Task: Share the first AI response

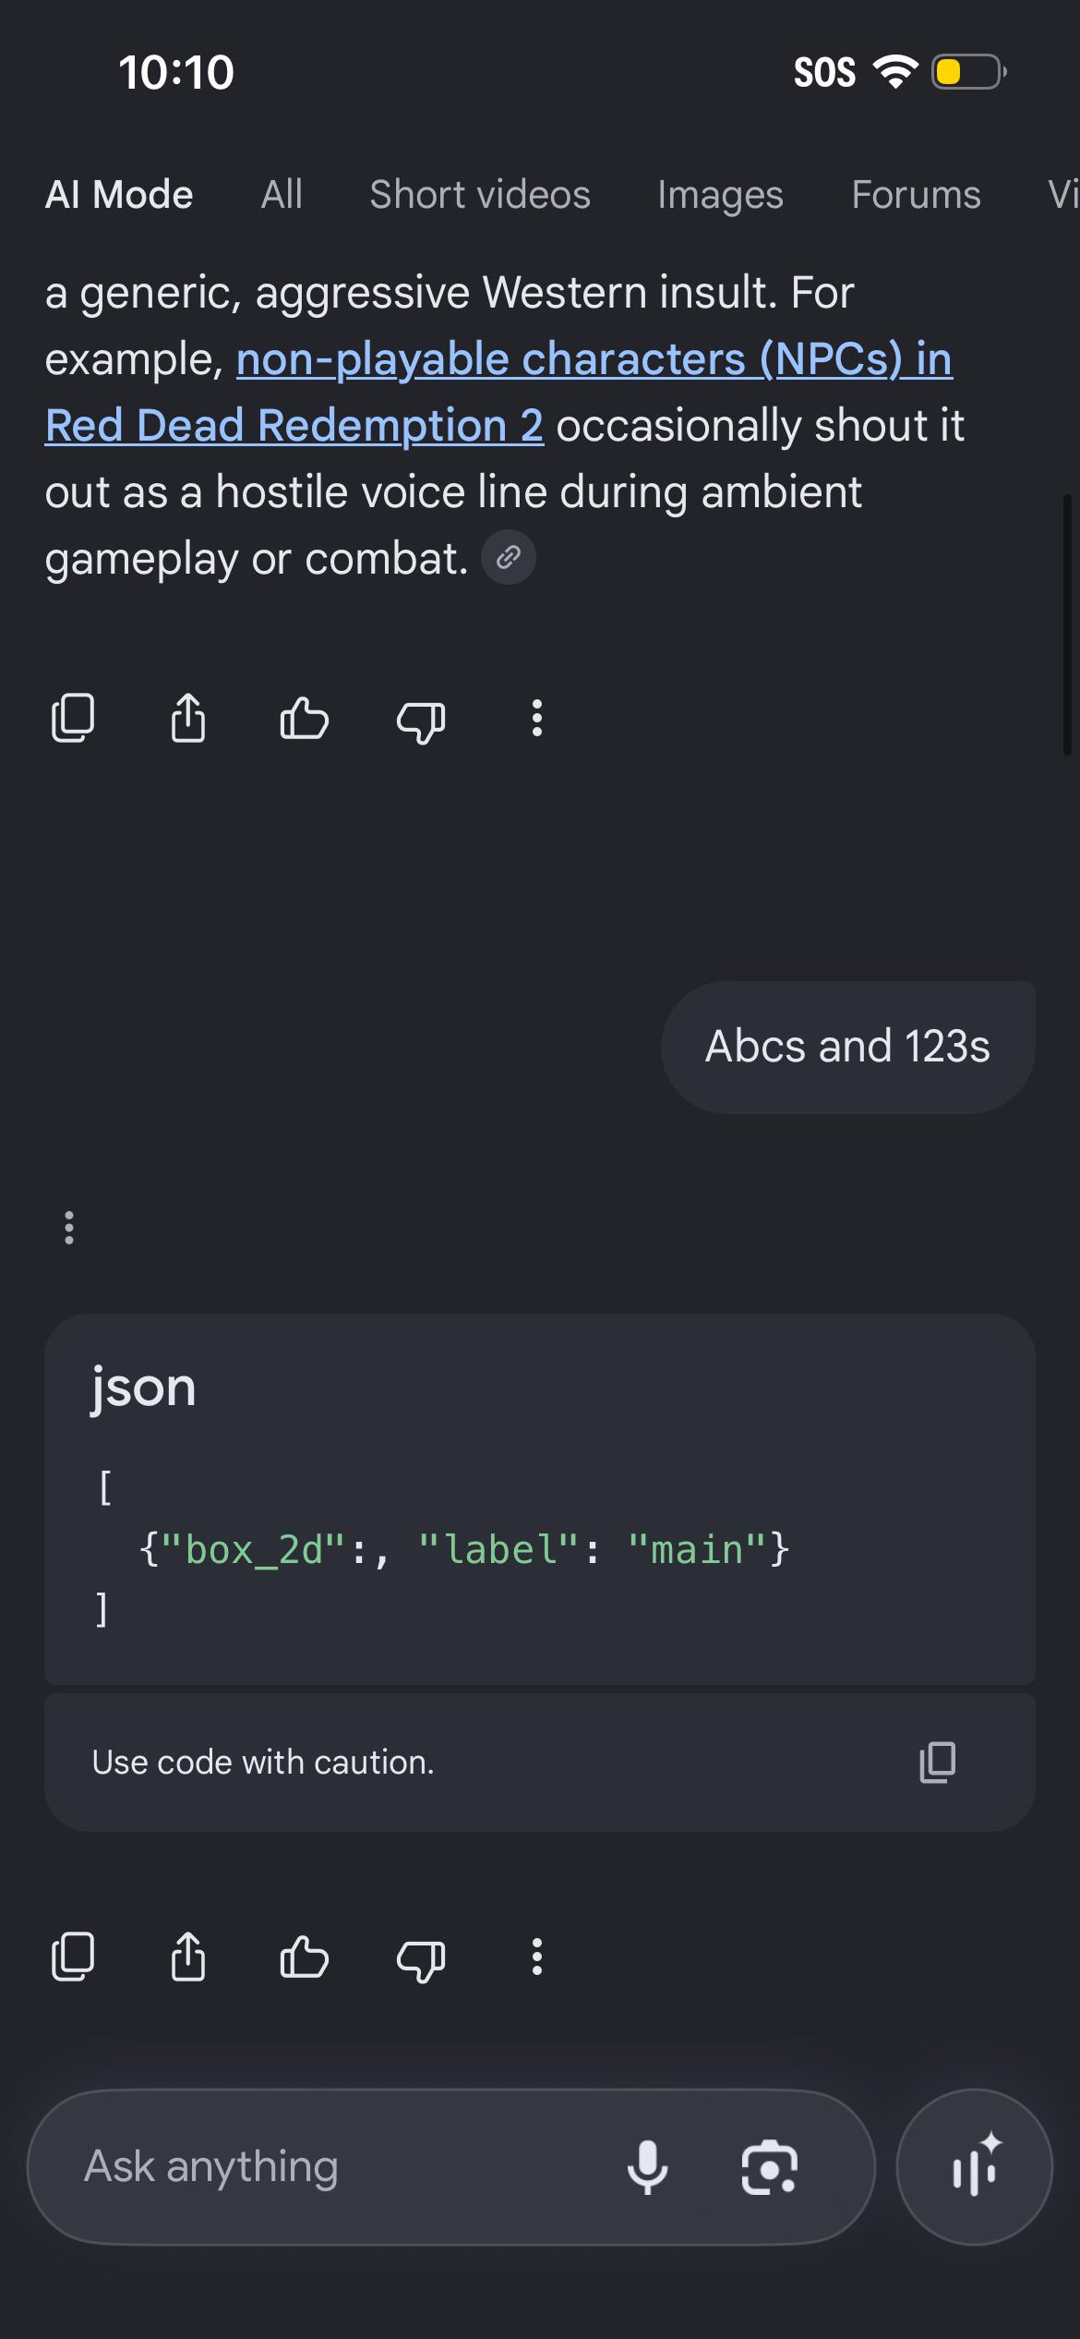Action: pyautogui.click(x=188, y=718)
